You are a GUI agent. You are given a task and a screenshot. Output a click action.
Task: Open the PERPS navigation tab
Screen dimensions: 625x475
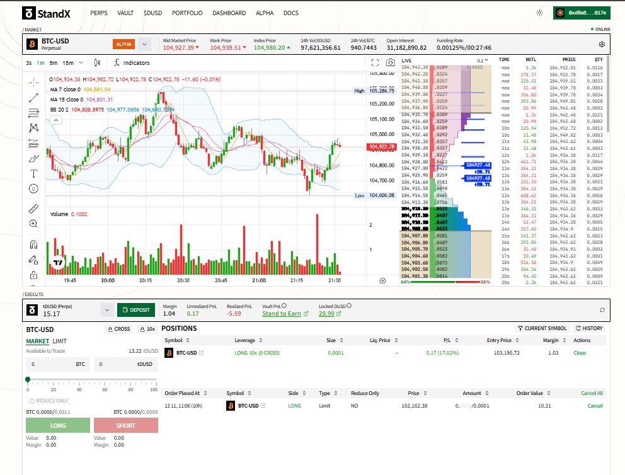click(x=99, y=13)
